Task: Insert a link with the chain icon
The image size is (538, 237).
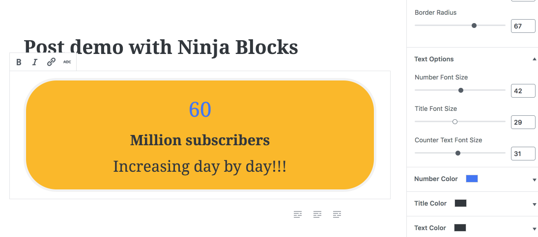Action: tap(51, 62)
